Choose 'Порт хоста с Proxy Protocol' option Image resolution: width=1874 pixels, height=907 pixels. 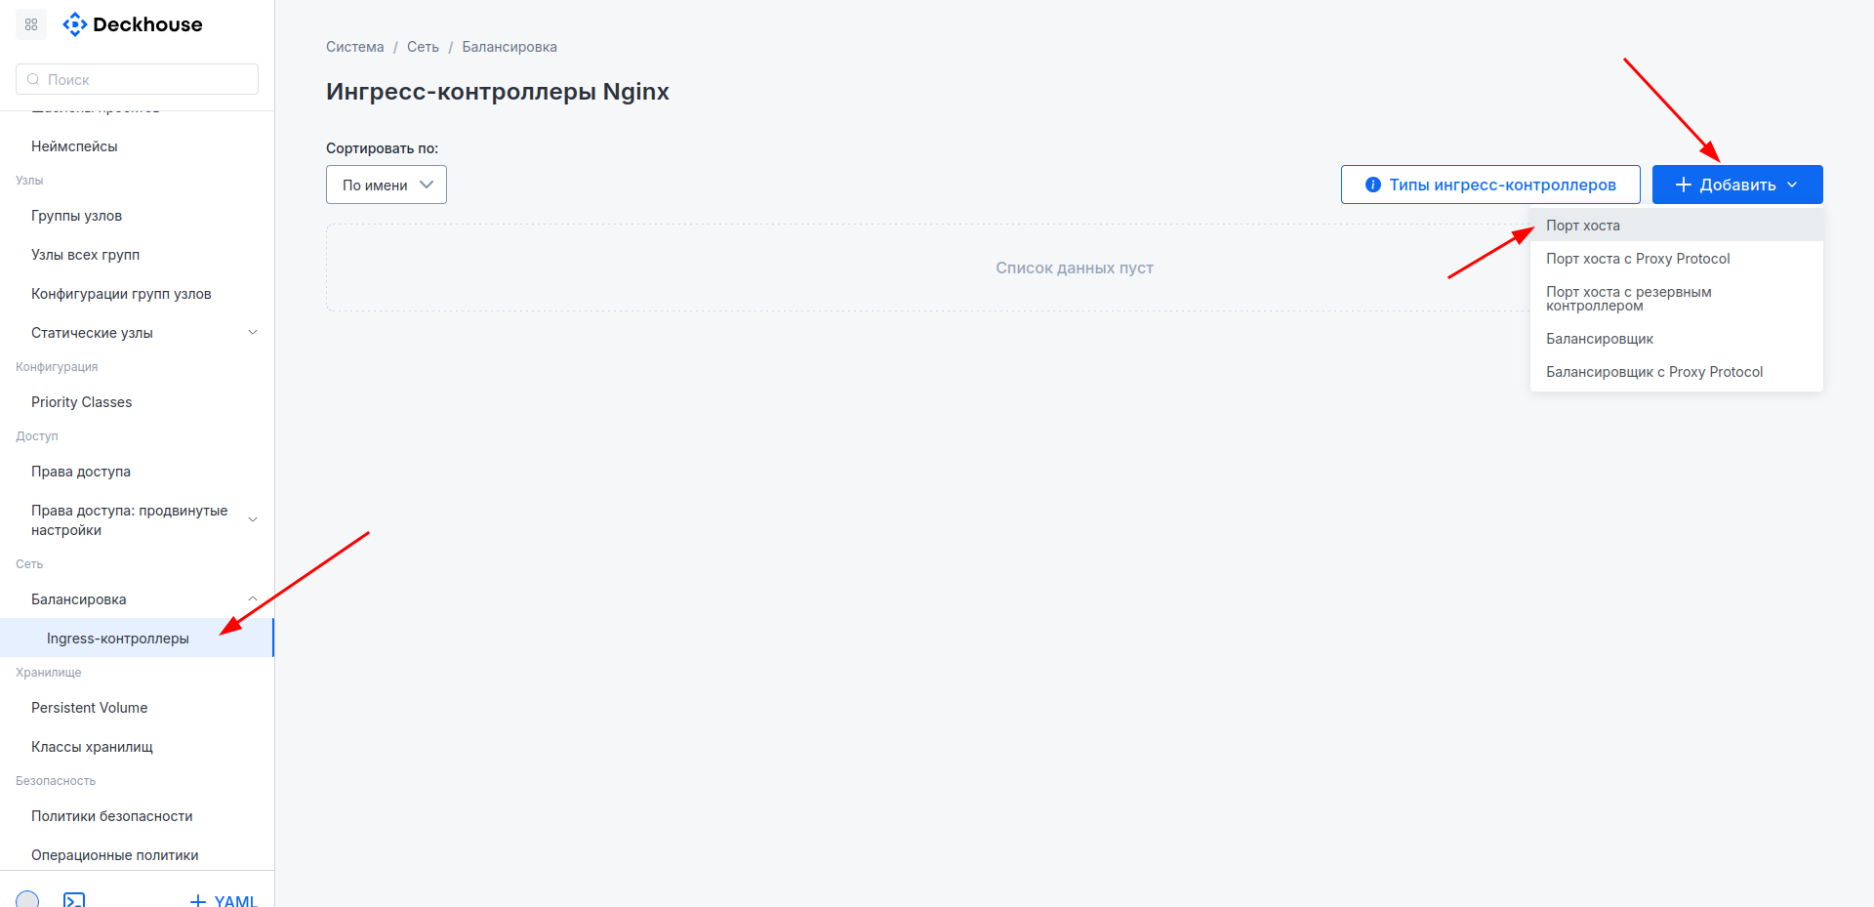pos(1637,259)
